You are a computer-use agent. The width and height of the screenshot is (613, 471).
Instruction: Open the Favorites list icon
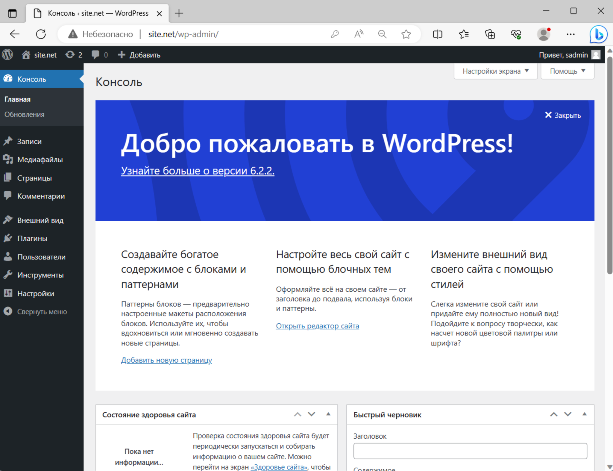[464, 34]
